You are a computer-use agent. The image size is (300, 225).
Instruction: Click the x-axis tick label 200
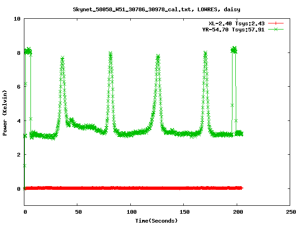tap(238, 212)
